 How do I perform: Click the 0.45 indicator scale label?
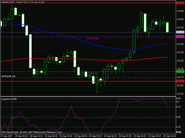click(178, 117)
